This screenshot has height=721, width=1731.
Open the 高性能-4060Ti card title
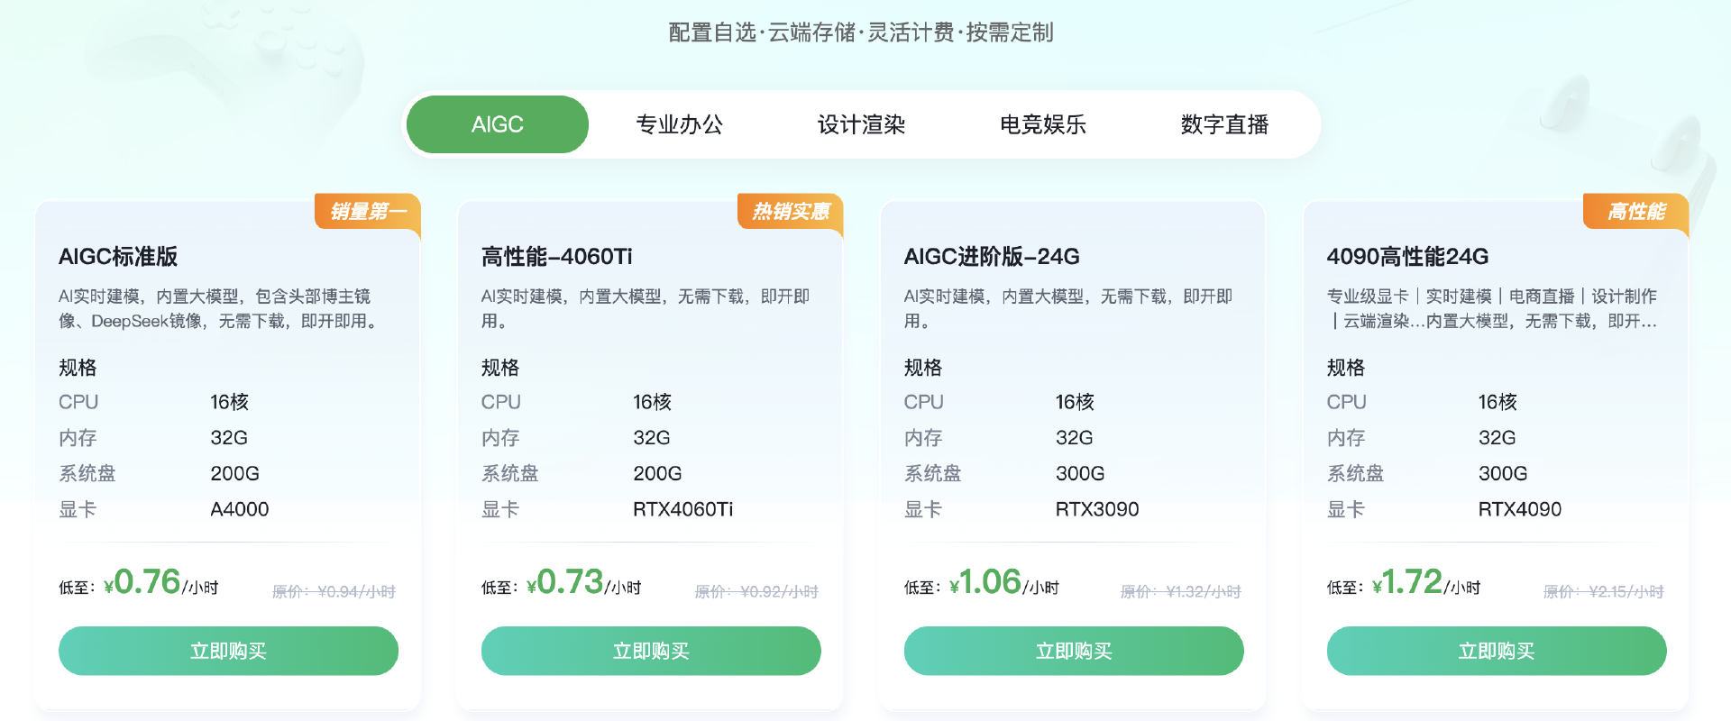[556, 257]
